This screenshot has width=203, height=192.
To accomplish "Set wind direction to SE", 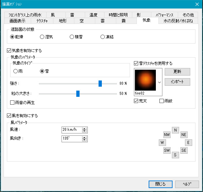I will pos(184,150).
